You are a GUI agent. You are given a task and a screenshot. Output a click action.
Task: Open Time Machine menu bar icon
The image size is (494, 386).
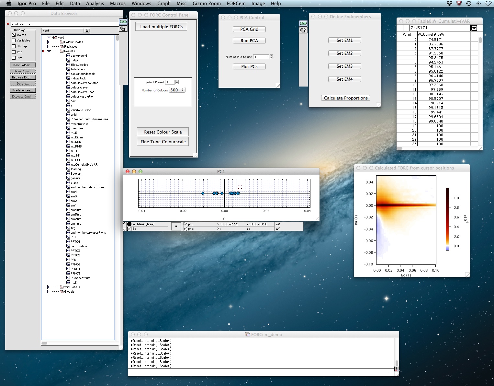[x=468, y=4]
